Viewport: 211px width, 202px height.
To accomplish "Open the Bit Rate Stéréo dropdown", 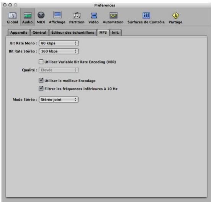I will click(x=59, y=51).
